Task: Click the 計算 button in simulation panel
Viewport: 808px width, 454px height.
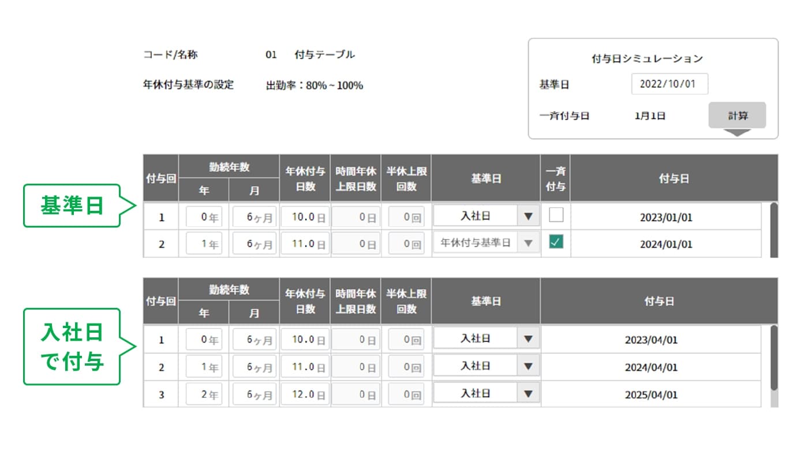Action: [737, 116]
